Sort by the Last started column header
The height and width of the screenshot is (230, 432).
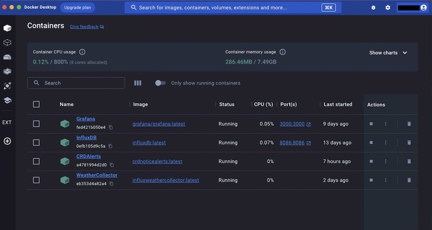click(x=338, y=104)
